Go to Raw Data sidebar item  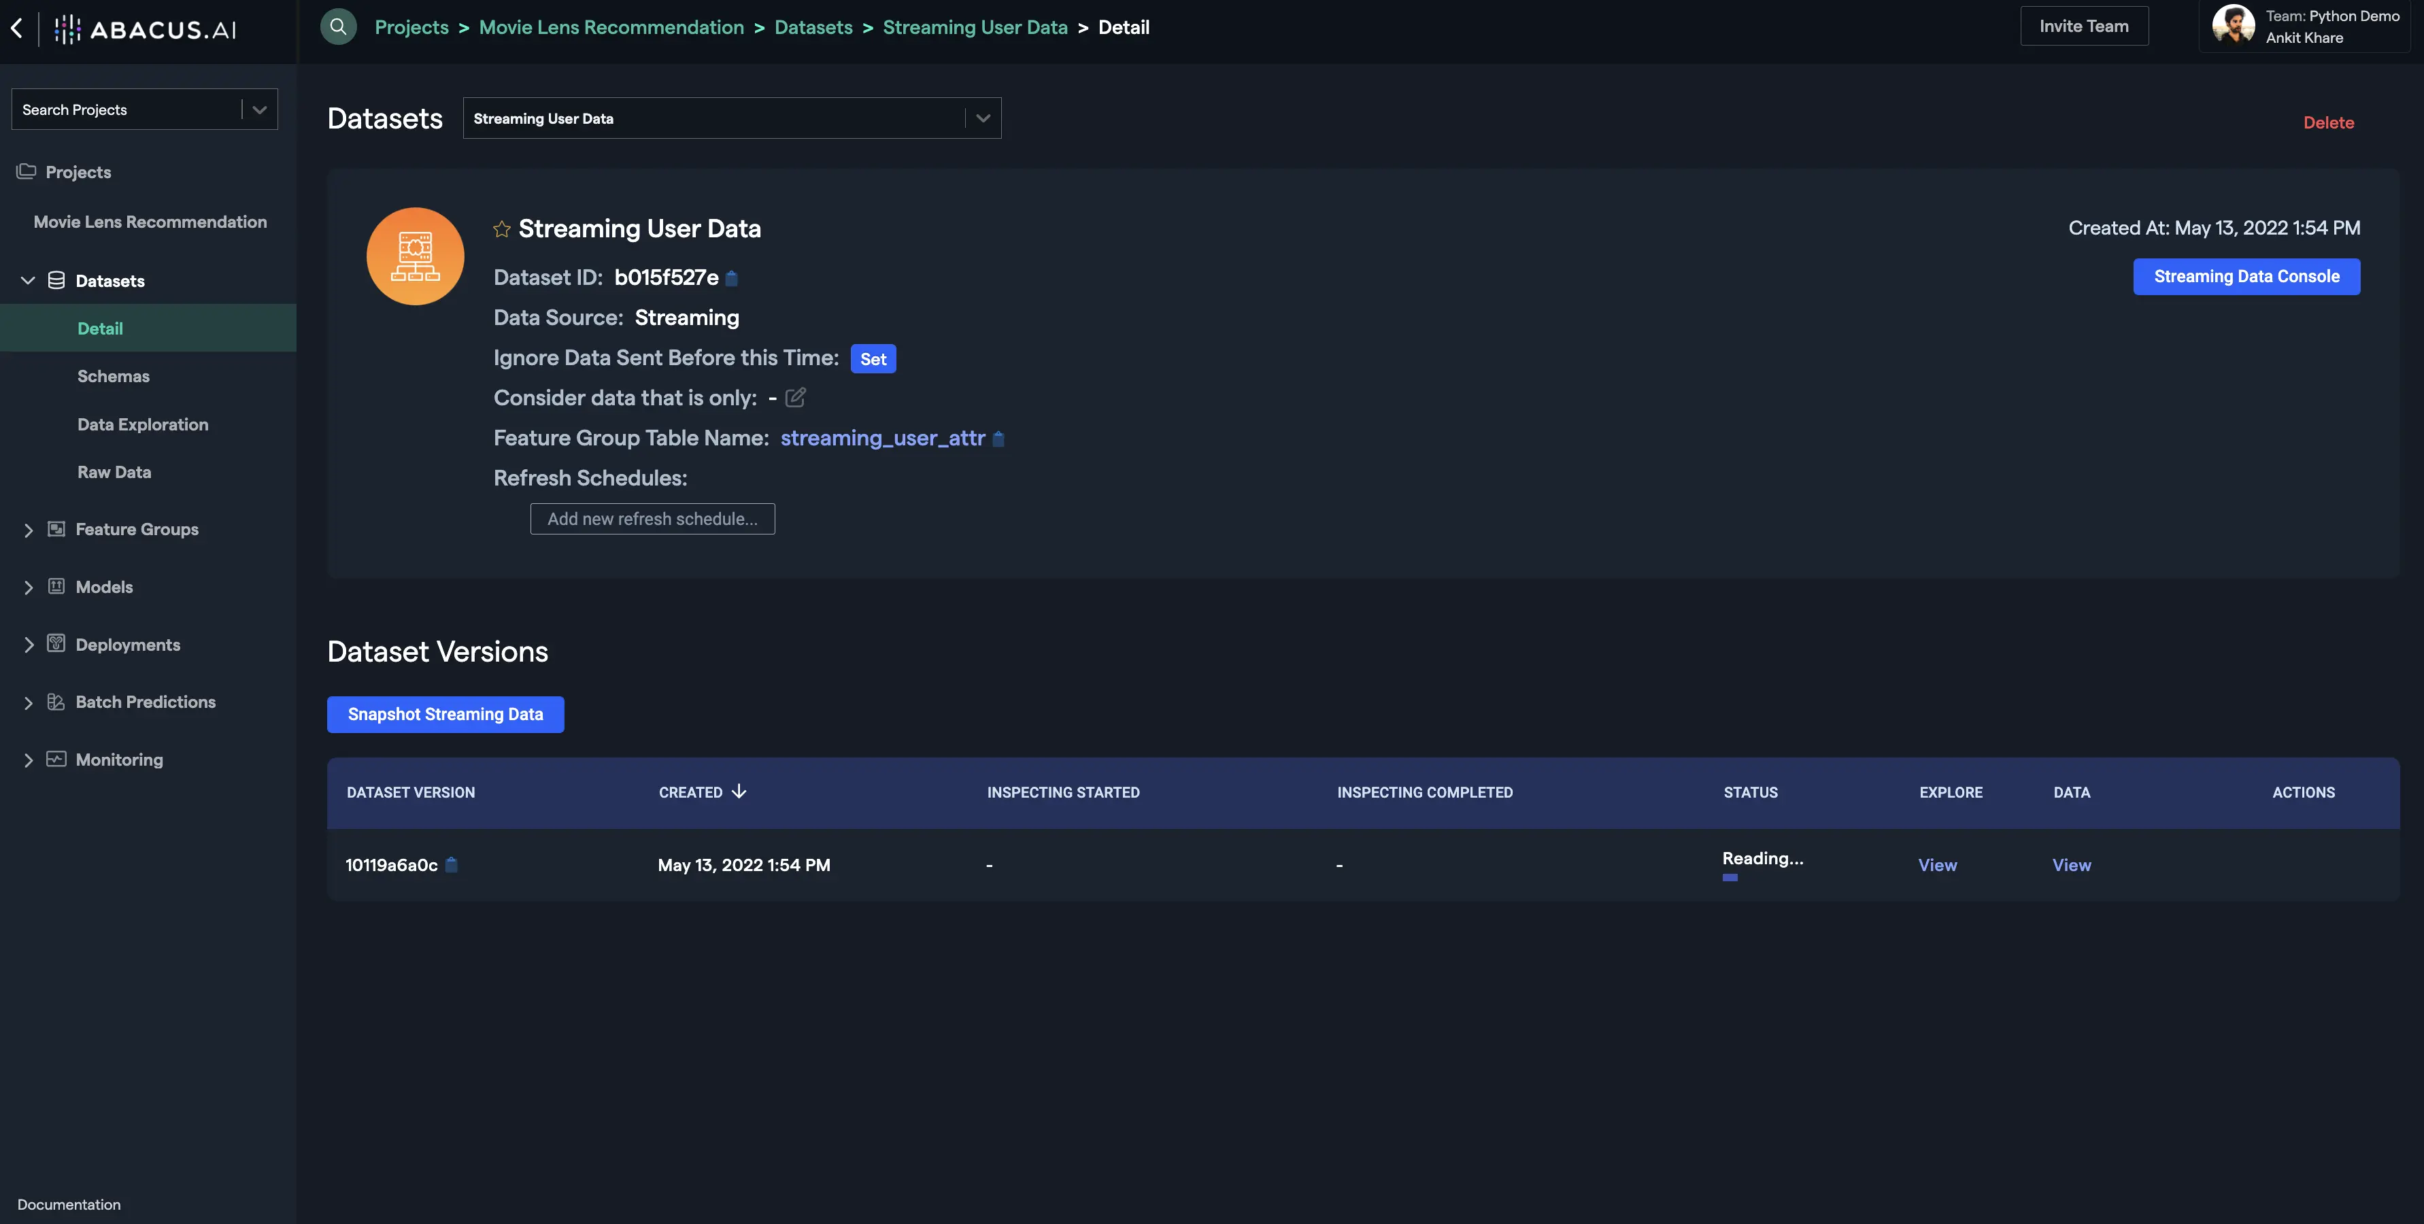[x=114, y=473]
